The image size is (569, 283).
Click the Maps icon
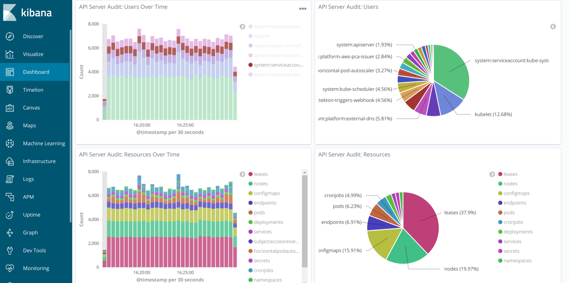tap(10, 125)
